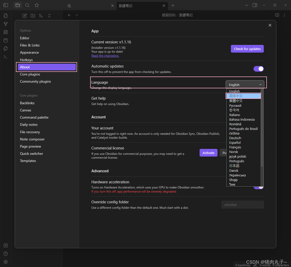Screen dimensions: 291x267
Task: Open Canvas plugin settings
Action: coord(47,110)
